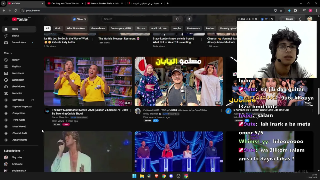This screenshot has height=180, width=320.
Task: Open the browser media controls icon
Action: (x=304, y=10)
